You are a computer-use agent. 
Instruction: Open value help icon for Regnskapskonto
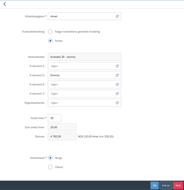[117, 103]
